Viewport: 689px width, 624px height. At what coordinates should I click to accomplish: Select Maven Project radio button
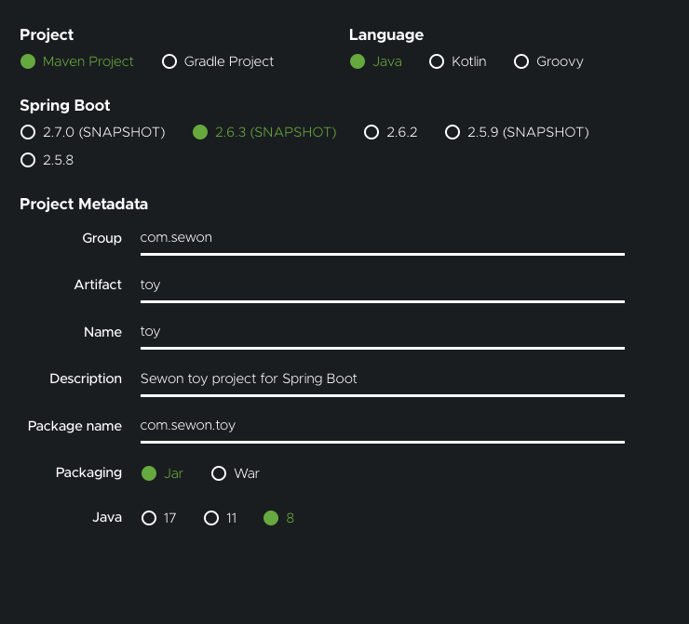point(28,61)
